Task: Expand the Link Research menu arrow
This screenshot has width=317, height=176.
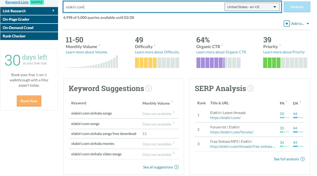Action: click(x=53, y=11)
